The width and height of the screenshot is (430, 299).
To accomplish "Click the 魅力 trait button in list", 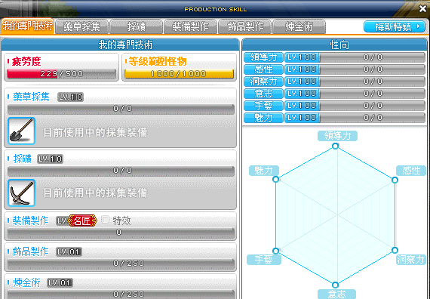I will tap(263, 118).
